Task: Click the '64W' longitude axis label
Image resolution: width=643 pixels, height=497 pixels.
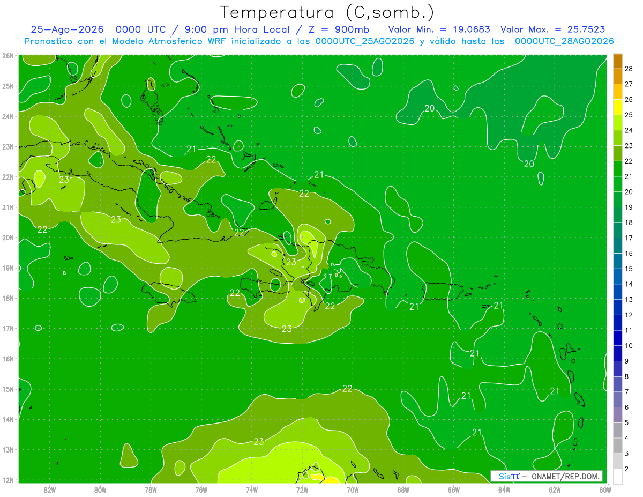Action: coord(504,489)
